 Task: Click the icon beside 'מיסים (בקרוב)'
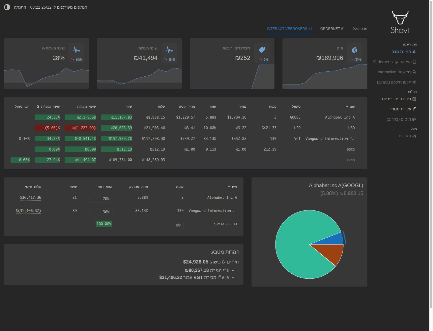414,119
